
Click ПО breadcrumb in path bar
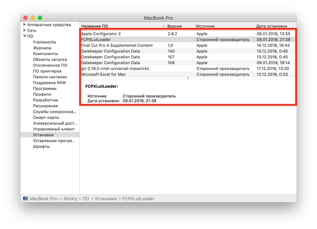(86, 199)
